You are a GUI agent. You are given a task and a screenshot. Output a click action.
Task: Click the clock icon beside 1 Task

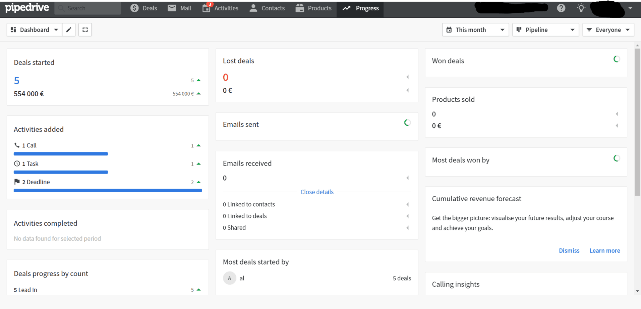(x=17, y=164)
